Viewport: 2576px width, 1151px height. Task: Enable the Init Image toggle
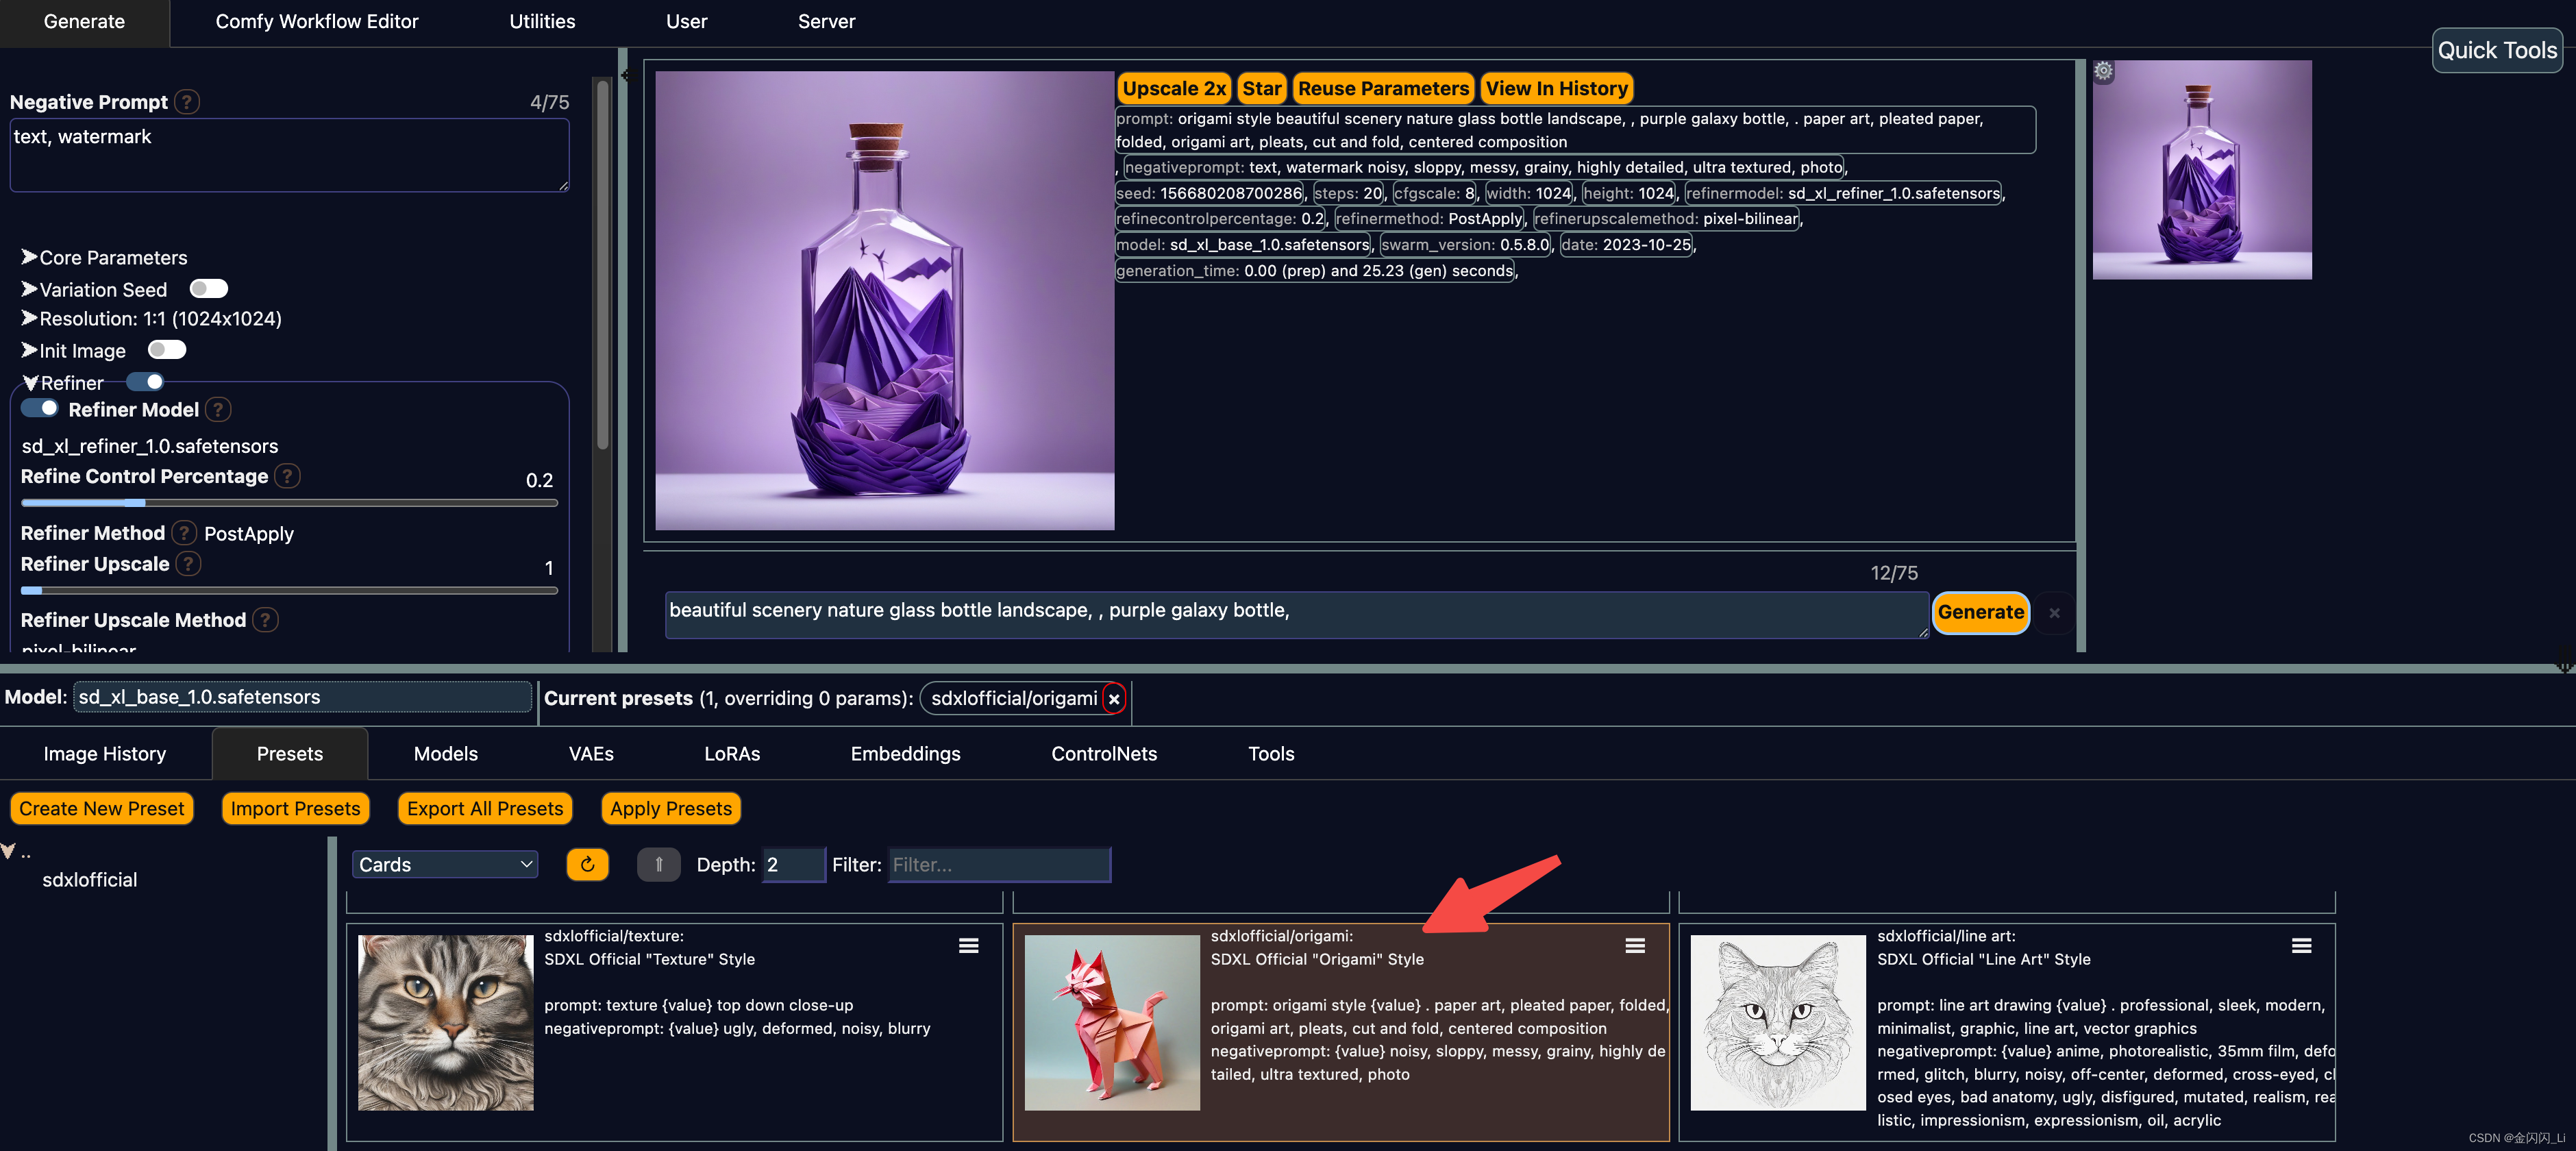pos(167,350)
